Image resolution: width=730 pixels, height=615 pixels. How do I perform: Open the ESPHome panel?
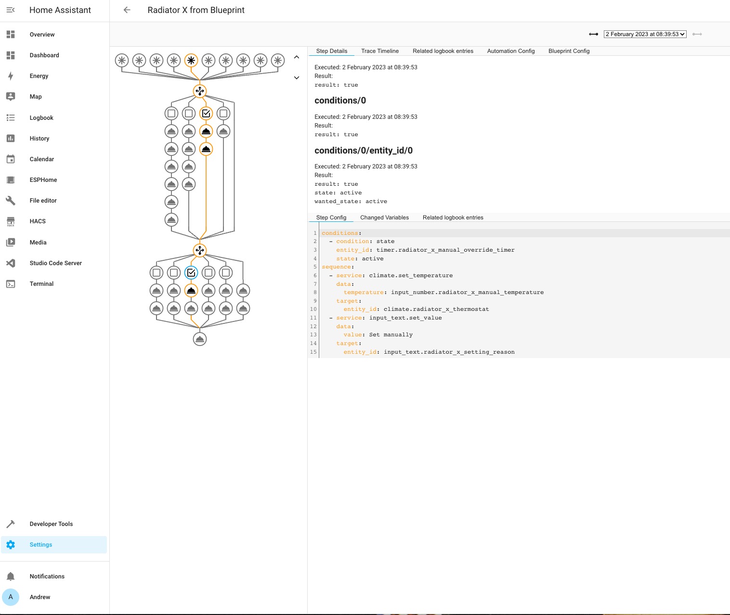click(x=43, y=179)
